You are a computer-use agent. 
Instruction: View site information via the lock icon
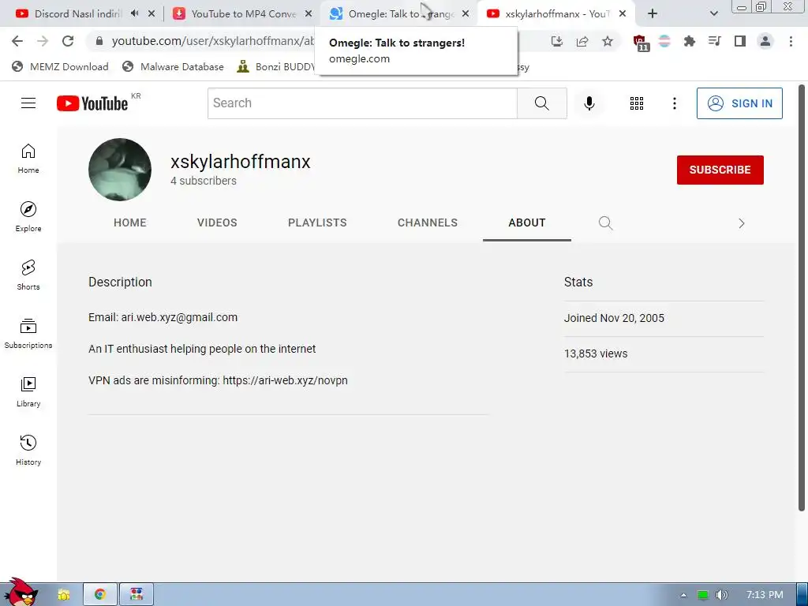(x=99, y=41)
